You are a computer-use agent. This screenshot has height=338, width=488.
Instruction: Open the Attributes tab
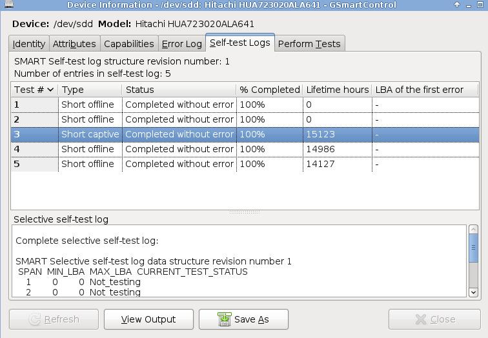(x=74, y=44)
